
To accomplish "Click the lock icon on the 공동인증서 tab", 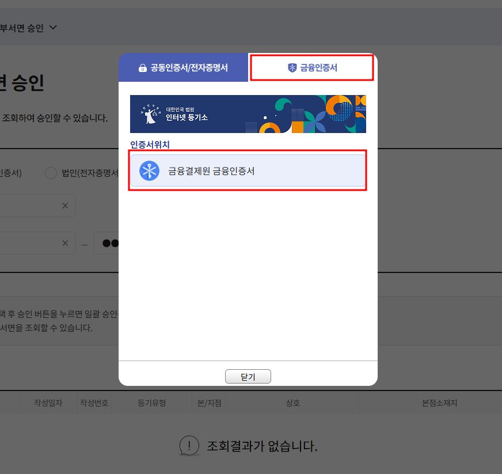I will 142,68.
